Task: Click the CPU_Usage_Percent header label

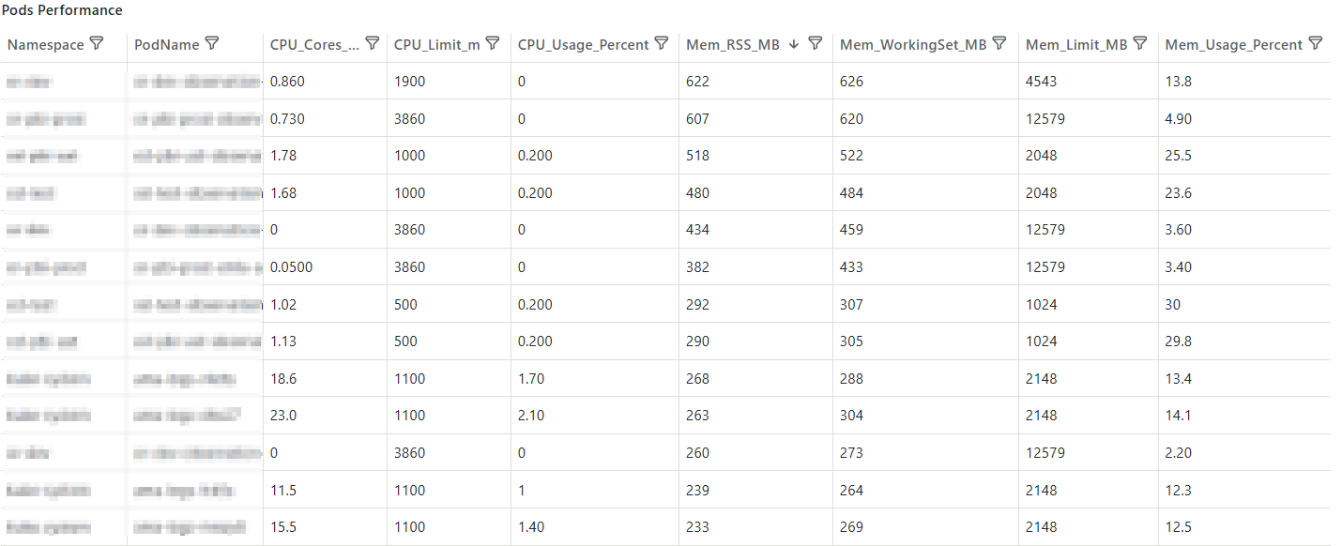Action: coord(583,44)
